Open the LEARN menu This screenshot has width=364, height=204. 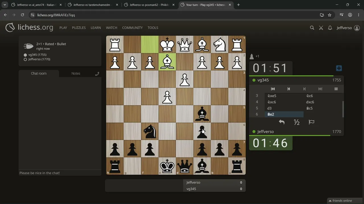tap(96, 28)
